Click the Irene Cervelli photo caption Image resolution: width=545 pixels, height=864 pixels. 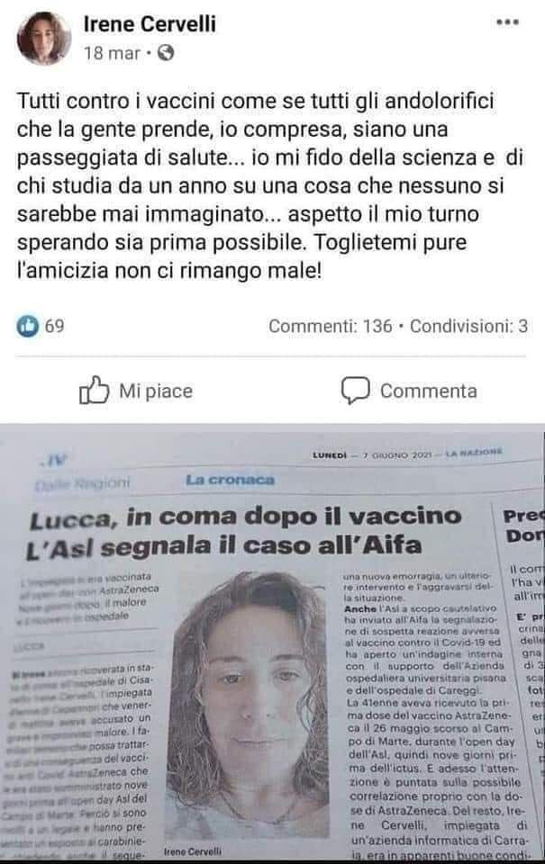click(193, 851)
